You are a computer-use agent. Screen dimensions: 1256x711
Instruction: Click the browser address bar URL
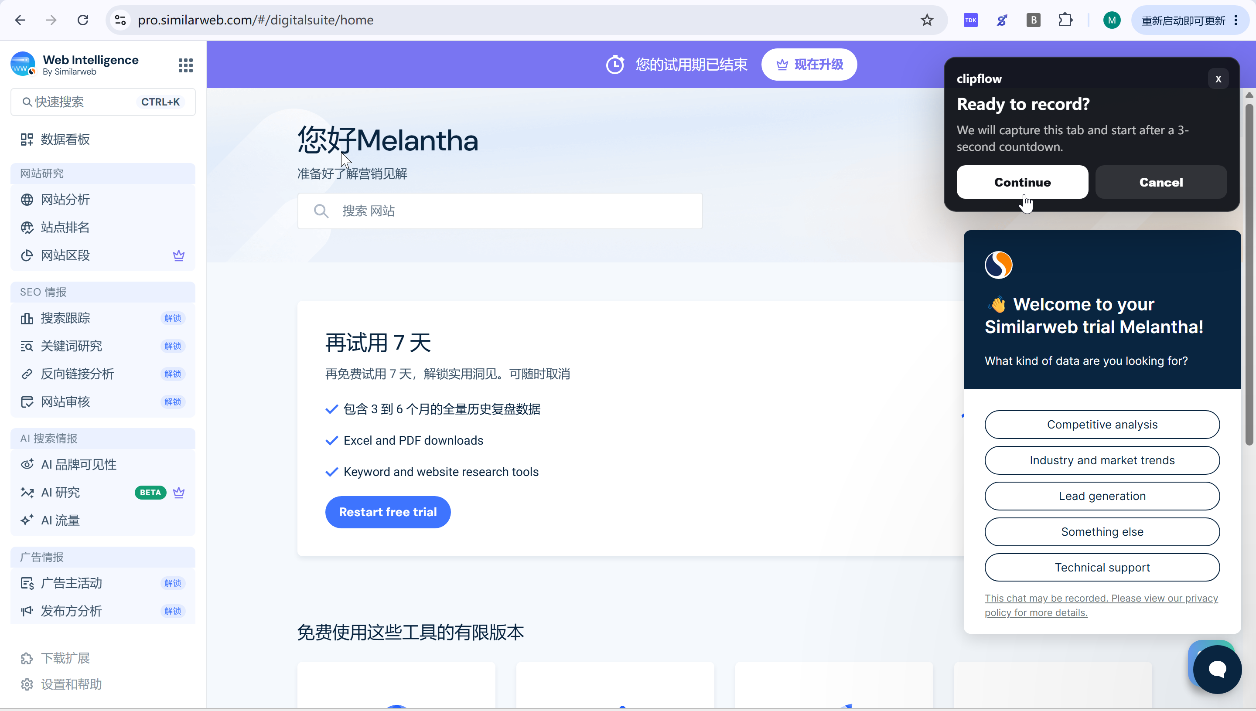(x=256, y=20)
